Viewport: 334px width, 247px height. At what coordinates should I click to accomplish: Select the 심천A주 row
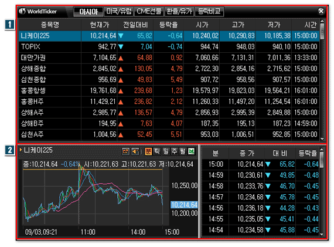click(x=169, y=134)
